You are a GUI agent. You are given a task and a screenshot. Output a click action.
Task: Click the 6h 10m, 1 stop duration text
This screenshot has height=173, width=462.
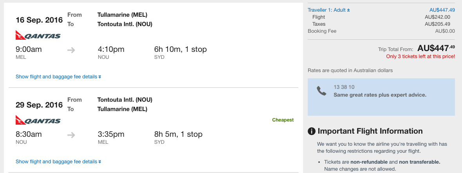(x=180, y=49)
